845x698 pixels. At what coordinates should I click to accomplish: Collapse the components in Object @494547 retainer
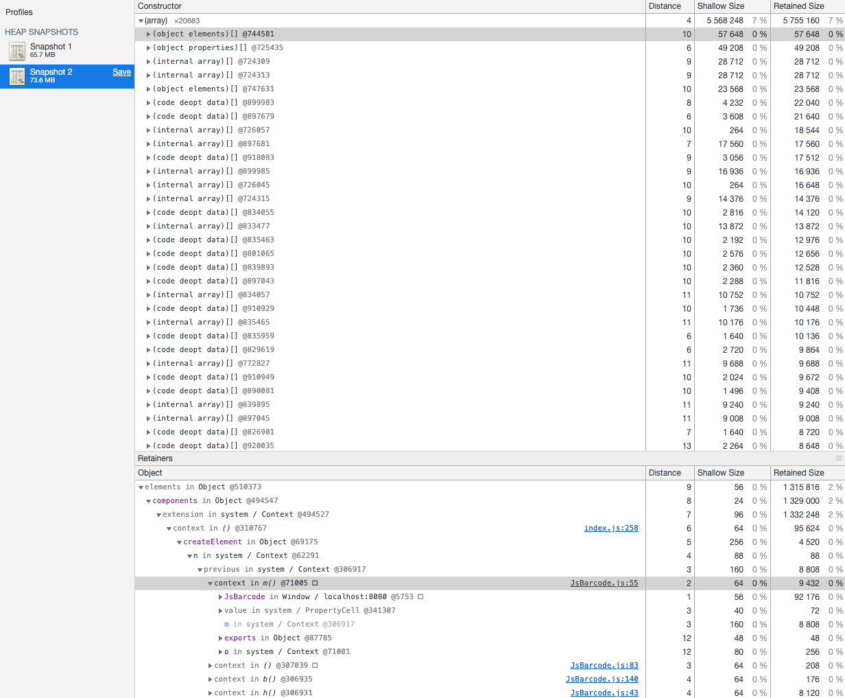click(147, 500)
